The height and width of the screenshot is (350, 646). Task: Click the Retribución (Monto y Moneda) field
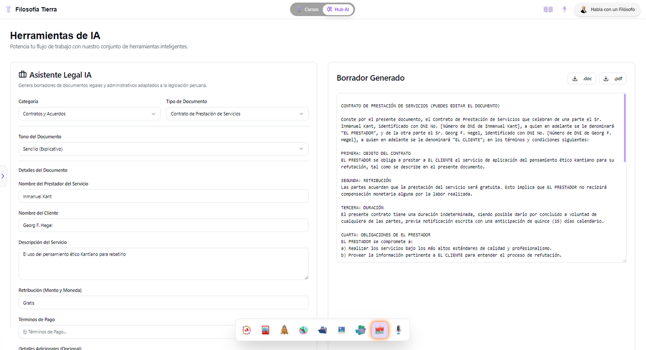click(164, 303)
